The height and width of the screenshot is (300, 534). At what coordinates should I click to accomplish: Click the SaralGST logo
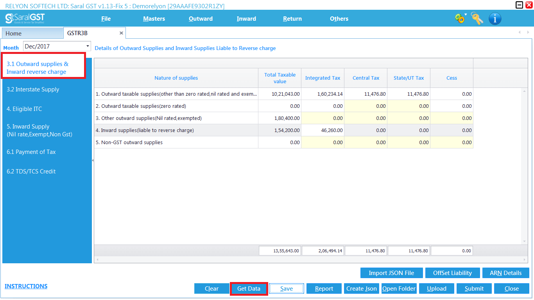coord(25,18)
